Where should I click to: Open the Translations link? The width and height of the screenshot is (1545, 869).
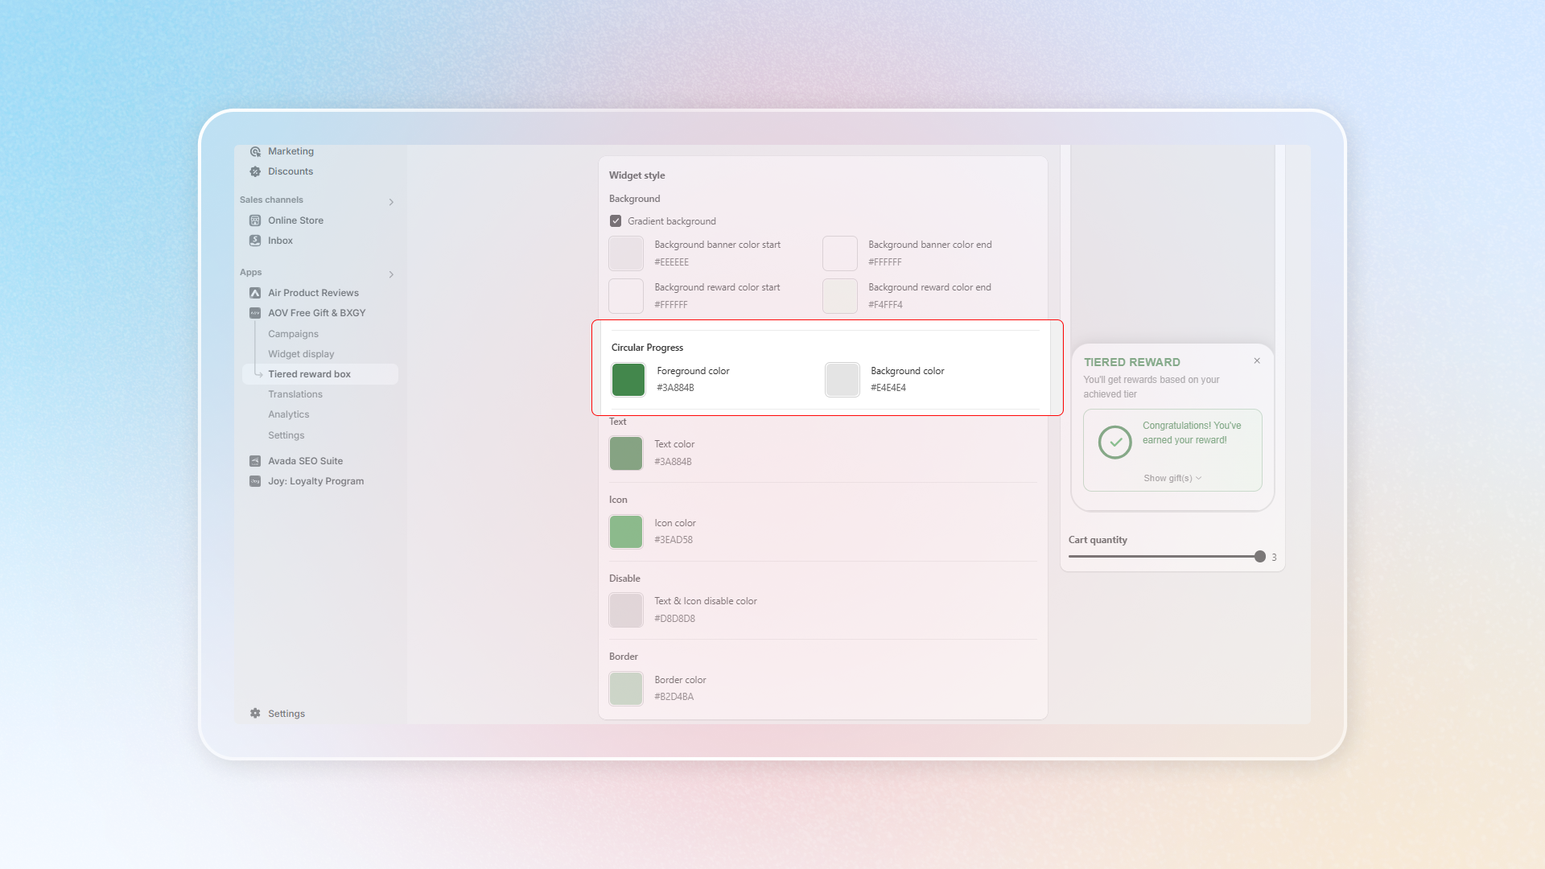(295, 394)
